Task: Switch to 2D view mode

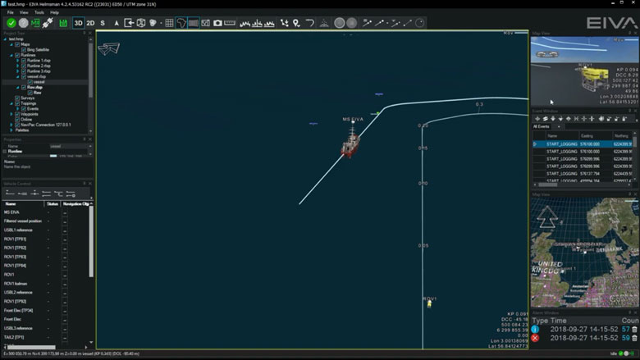Action: click(x=90, y=23)
